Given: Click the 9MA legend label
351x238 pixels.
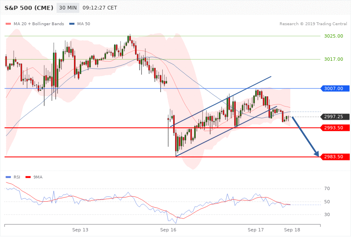Looking at the screenshot, I should coord(38,177).
